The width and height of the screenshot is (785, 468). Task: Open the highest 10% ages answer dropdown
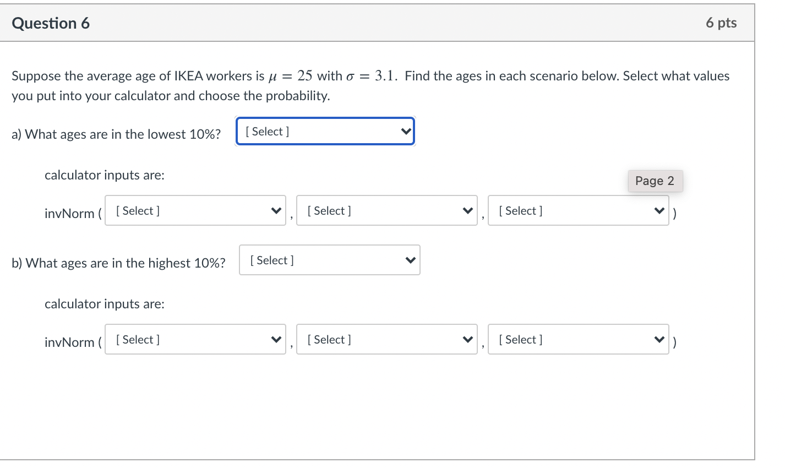click(x=329, y=260)
